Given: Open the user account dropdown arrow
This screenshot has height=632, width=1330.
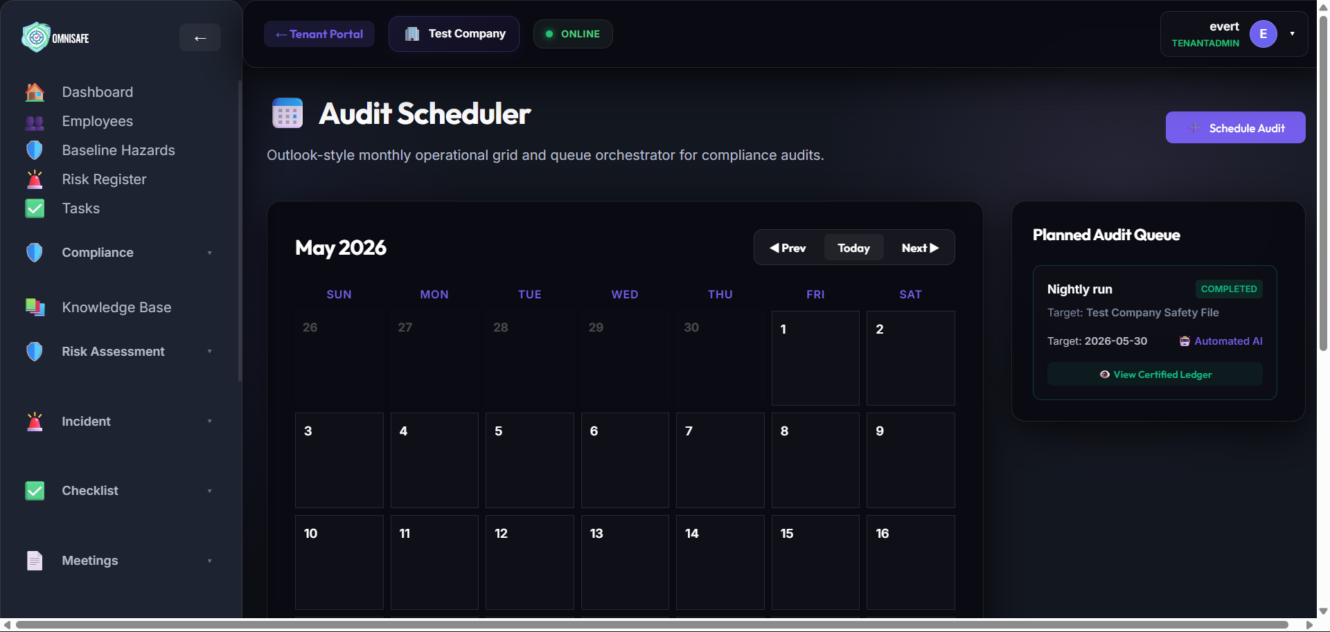Looking at the screenshot, I should coord(1293,34).
